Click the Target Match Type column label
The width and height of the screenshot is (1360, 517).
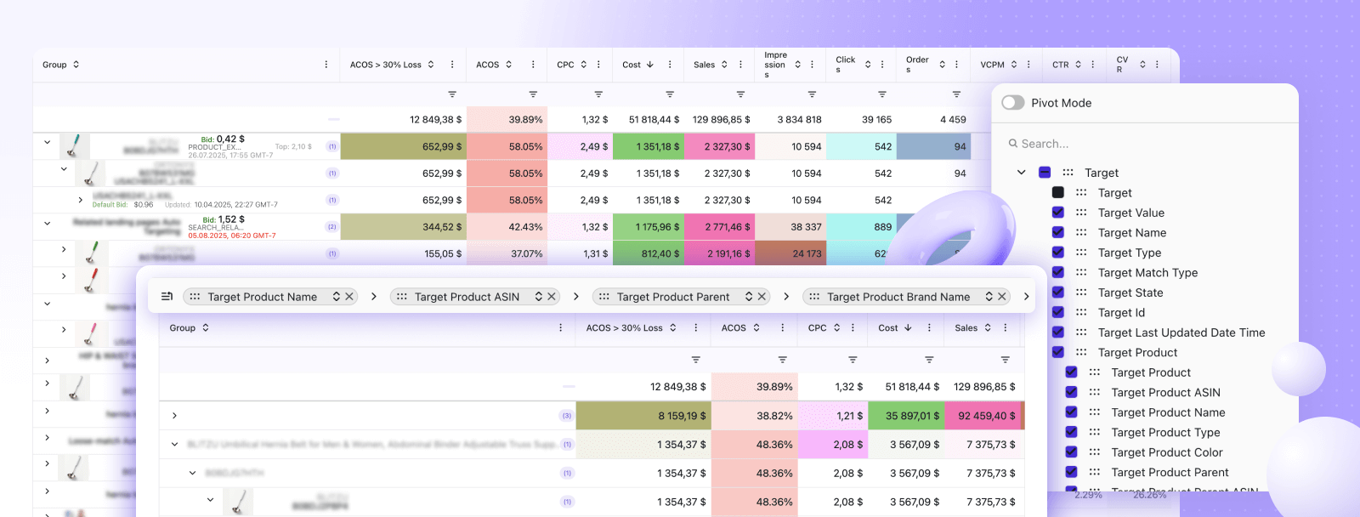tap(1147, 273)
